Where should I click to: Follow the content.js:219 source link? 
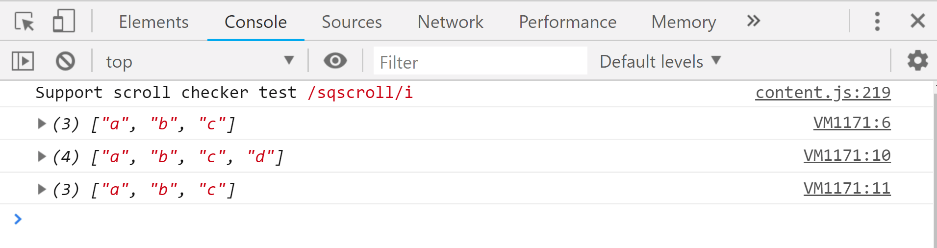point(823,93)
